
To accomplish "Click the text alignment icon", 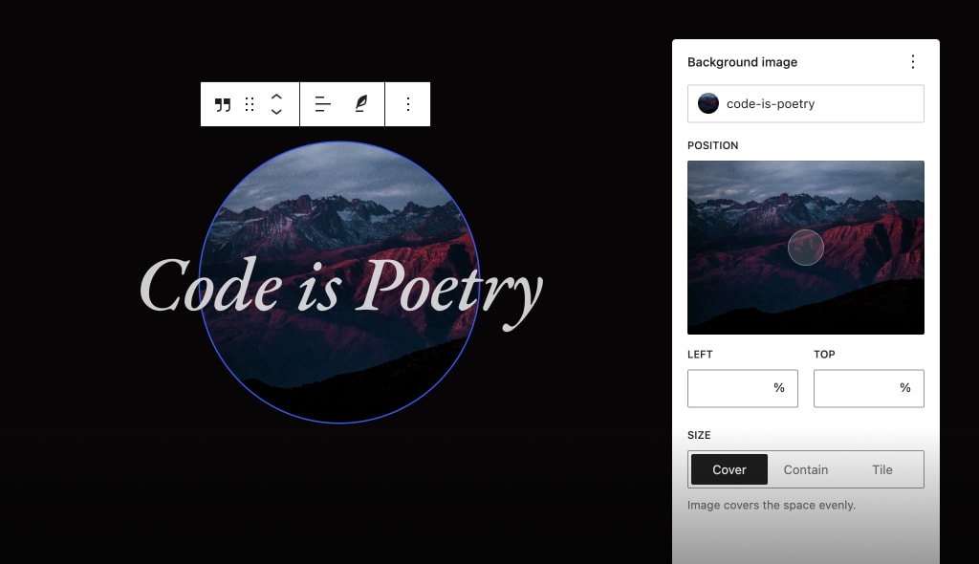I will point(322,103).
